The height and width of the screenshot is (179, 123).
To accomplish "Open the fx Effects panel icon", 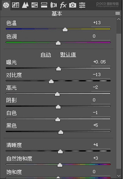I will [63, 5].
